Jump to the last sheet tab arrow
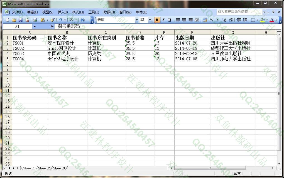Screen dimensions: 284x178 click(18, 168)
